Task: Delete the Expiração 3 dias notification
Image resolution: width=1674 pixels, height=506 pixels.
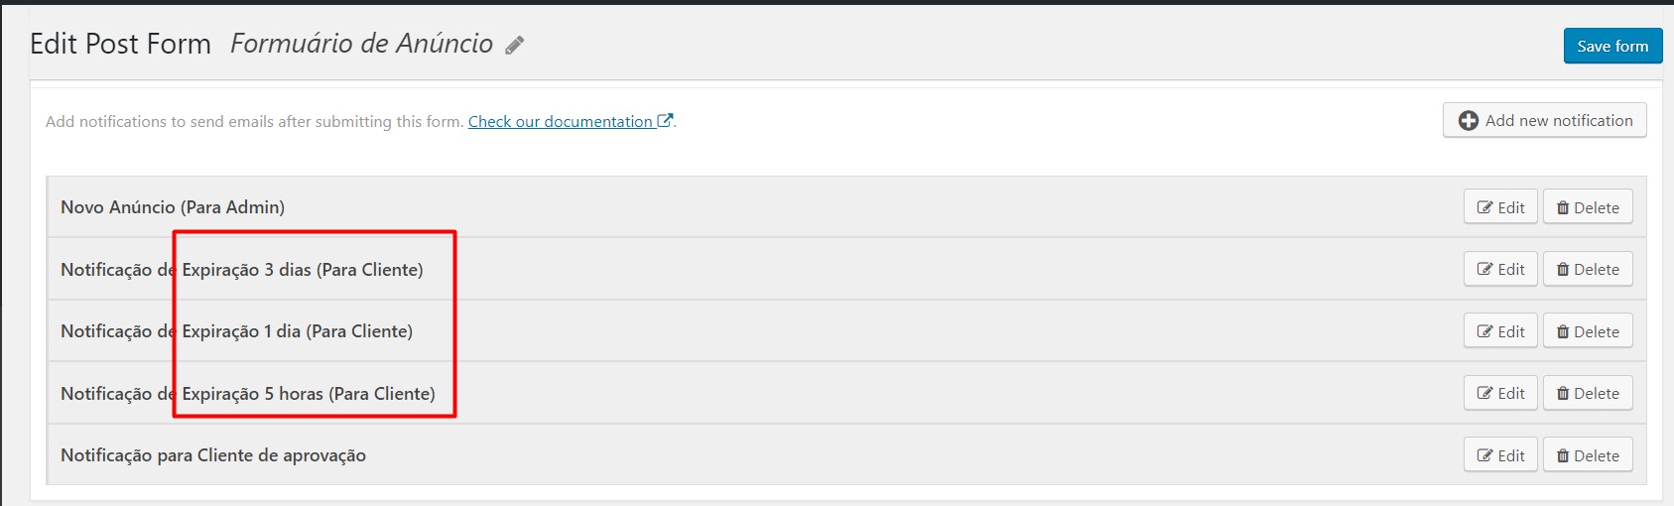Action: point(1588,269)
